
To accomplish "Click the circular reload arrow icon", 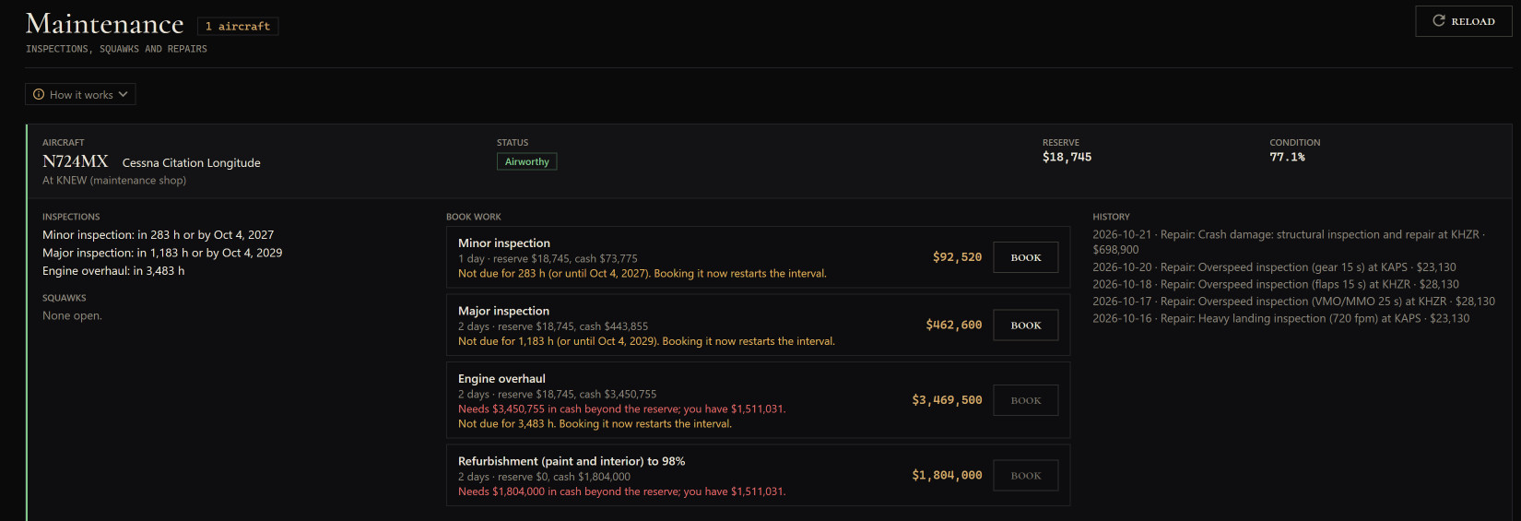I will click(x=1438, y=20).
